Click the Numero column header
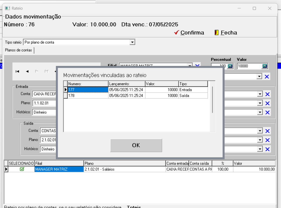 coord(88,84)
